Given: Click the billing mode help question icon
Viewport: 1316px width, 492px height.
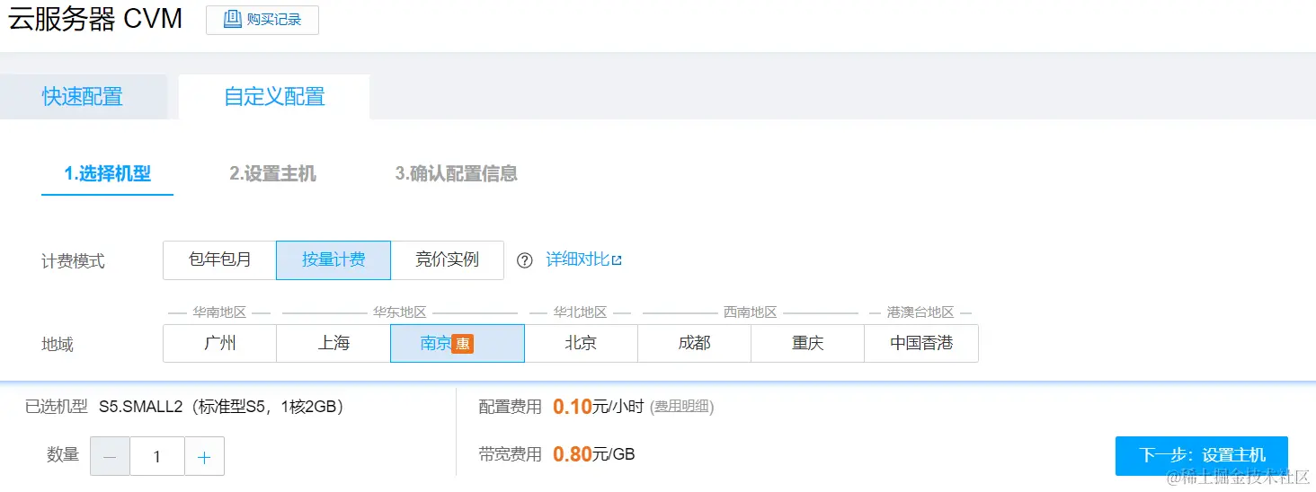Looking at the screenshot, I should pyautogui.click(x=525, y=260).
